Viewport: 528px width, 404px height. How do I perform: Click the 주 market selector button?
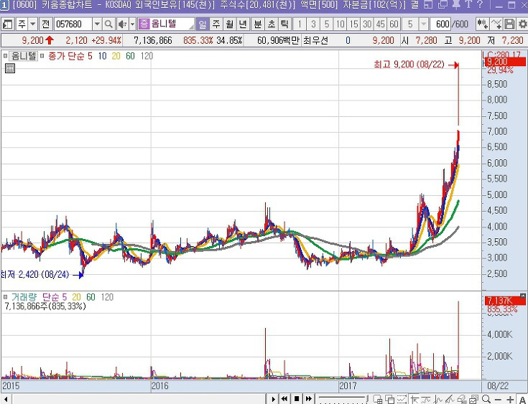[x=22, y=24]
